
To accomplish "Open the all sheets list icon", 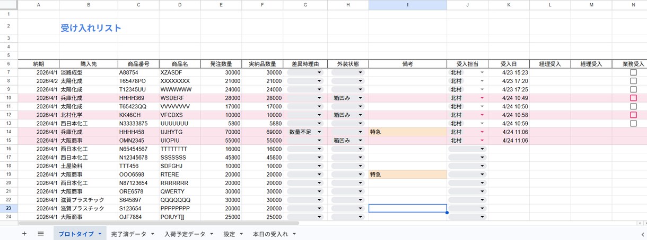I will click(x=41, y=234).
